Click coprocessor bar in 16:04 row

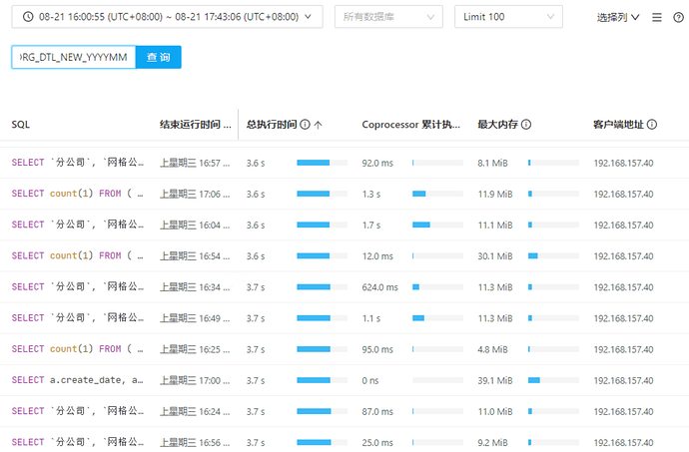tap(437, 225)
